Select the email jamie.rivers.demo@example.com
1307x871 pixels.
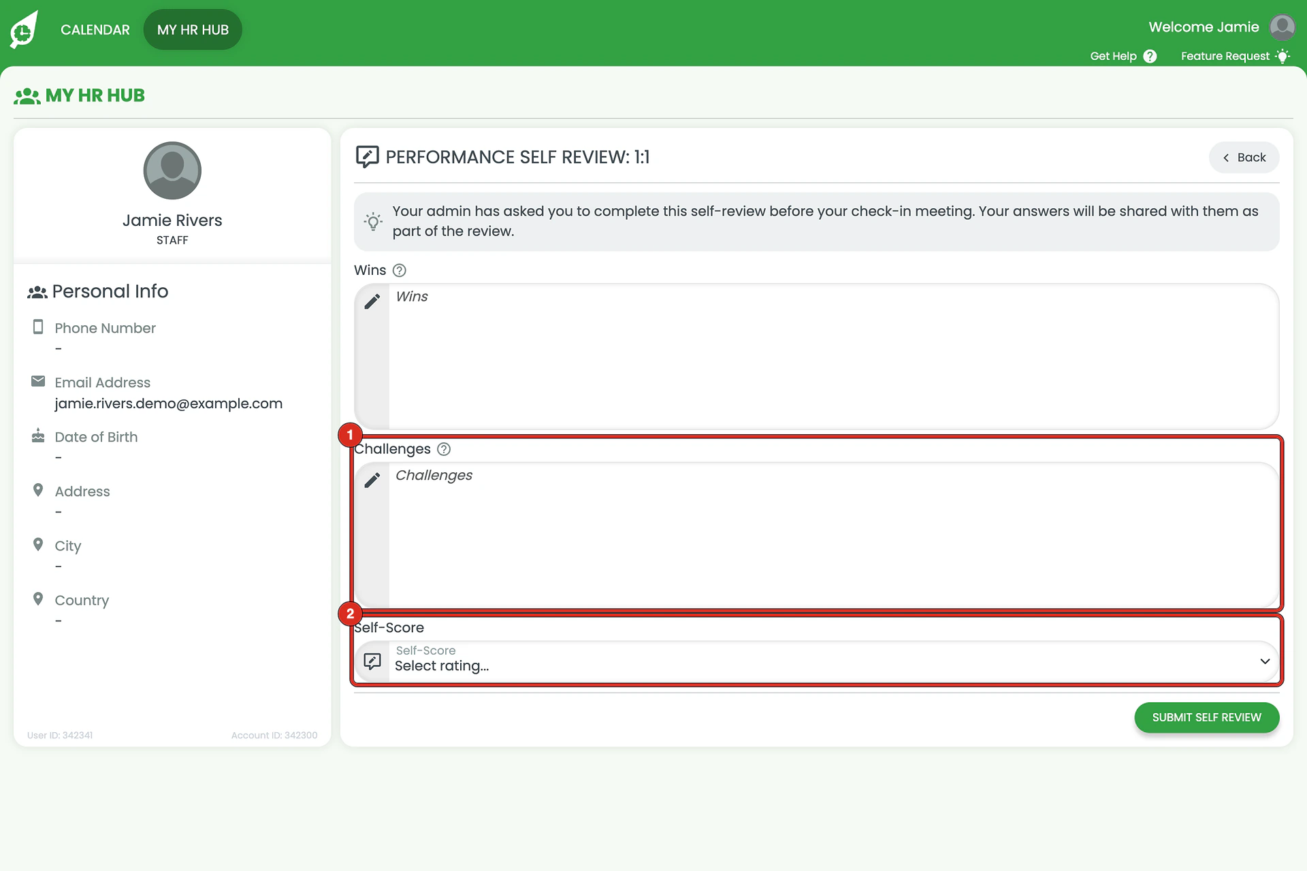coord(168,404)
